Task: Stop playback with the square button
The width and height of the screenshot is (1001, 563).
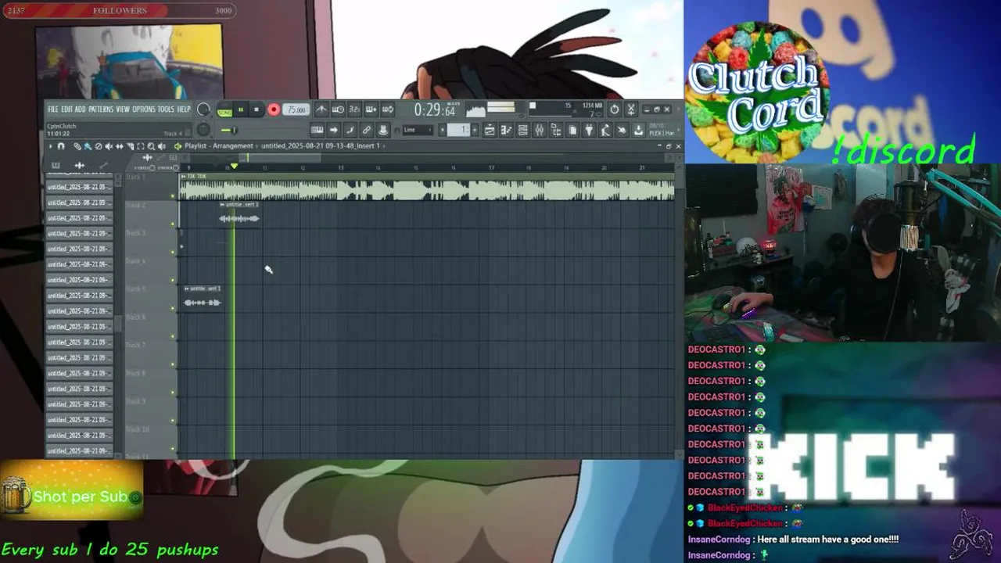Action: pyautogui.click(x=257, y=109)
